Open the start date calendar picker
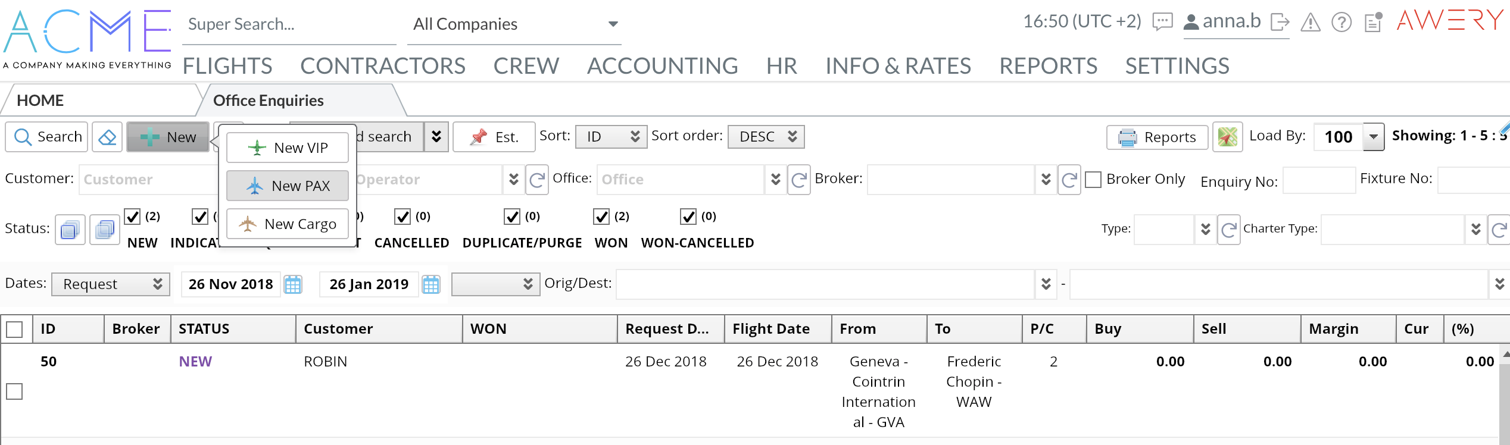This screenshot has height=445, width=1510. click(293, 284)
